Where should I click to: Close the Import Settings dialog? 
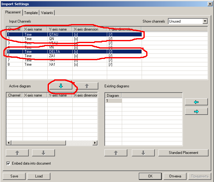[x=210, y=4]
